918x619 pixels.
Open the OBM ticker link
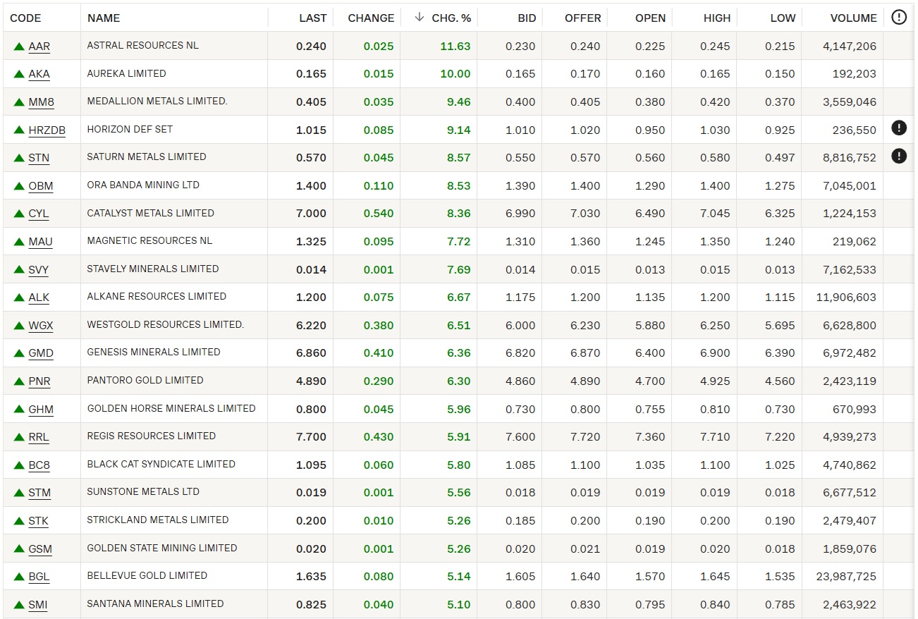point(41,186)
